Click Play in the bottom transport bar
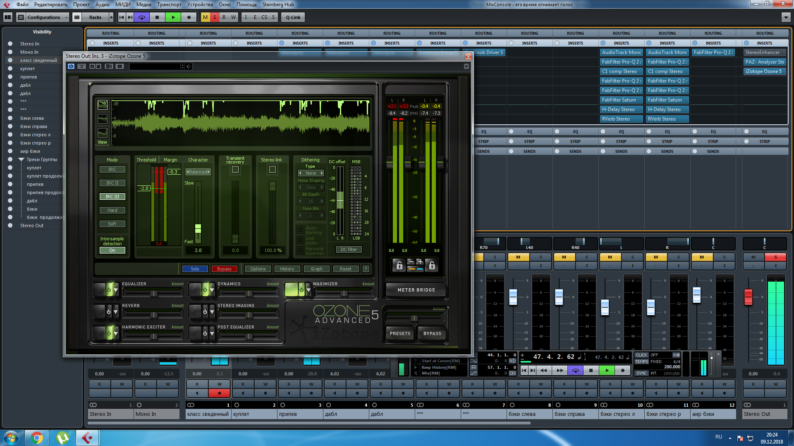Screen dimensions: 794x446 (607, 370)
